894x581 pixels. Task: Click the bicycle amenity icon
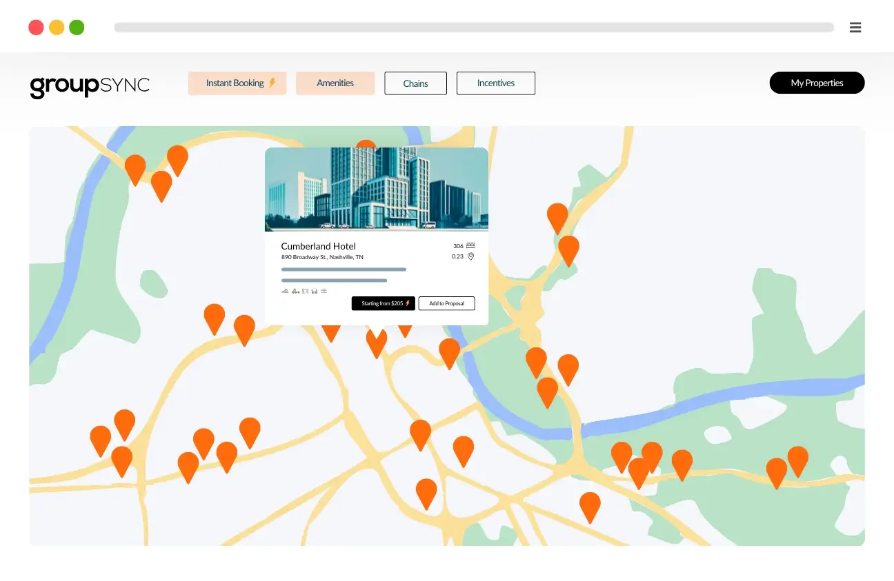[x=295, y=291]
